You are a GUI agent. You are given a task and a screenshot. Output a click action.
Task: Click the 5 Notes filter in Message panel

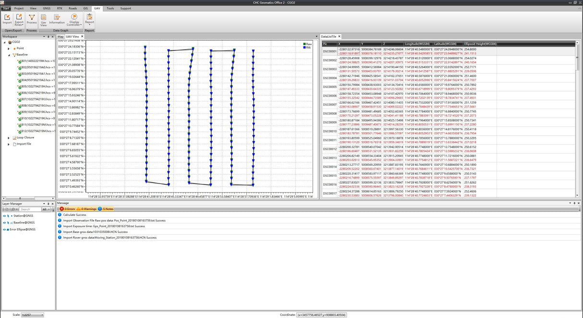pyautogui.click(x=106, y=209)
